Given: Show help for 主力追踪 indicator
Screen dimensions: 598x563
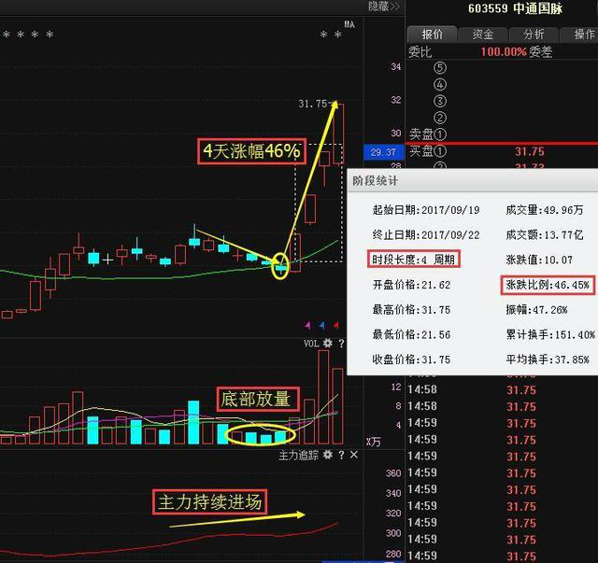Looking at the screenshot, I should click(x=341, y=455).
